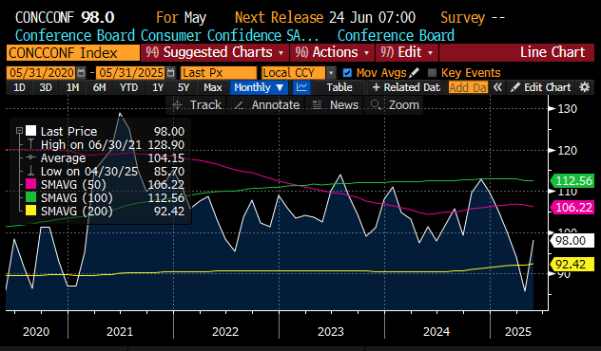Click the line chart type icon
Image resolution: width=601 pixels, height=351 pixels.
[301, 87]
